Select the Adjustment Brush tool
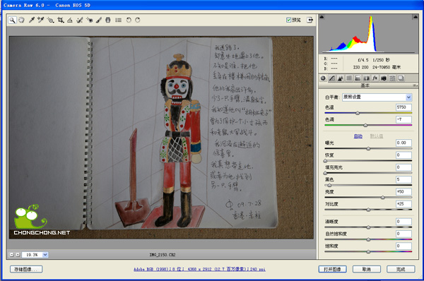 tap(99, 20)
